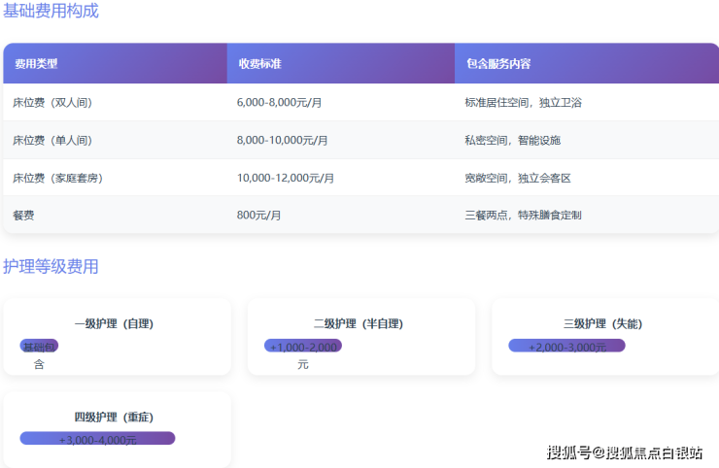Click the 搜狐号@搜狐焦点白银站 watermark
The height and width of the screenshot is (468, 719).
625,452
